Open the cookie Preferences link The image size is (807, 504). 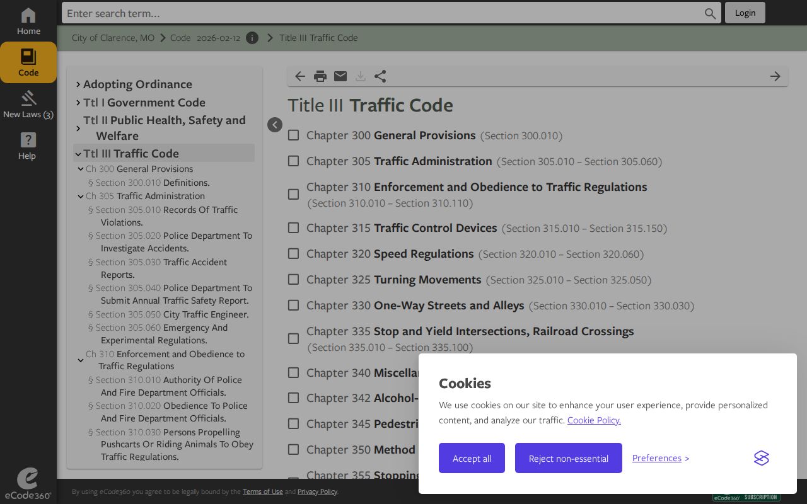tap(657, 458)
